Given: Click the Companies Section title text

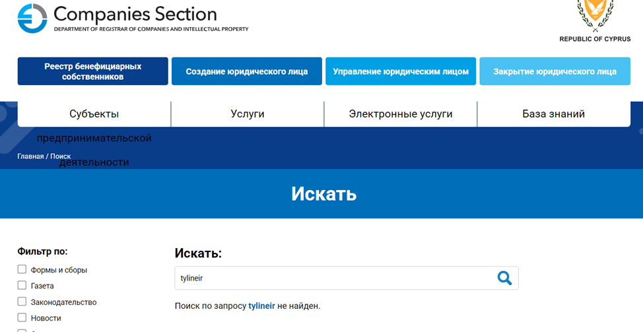Looking at the screenshot, I should (135, 13).
